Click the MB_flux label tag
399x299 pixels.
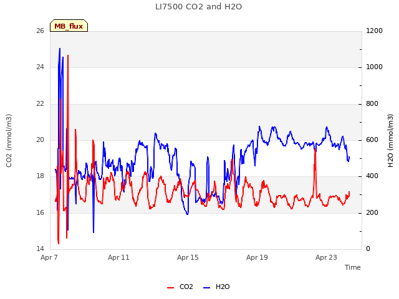tap(69, 26)
